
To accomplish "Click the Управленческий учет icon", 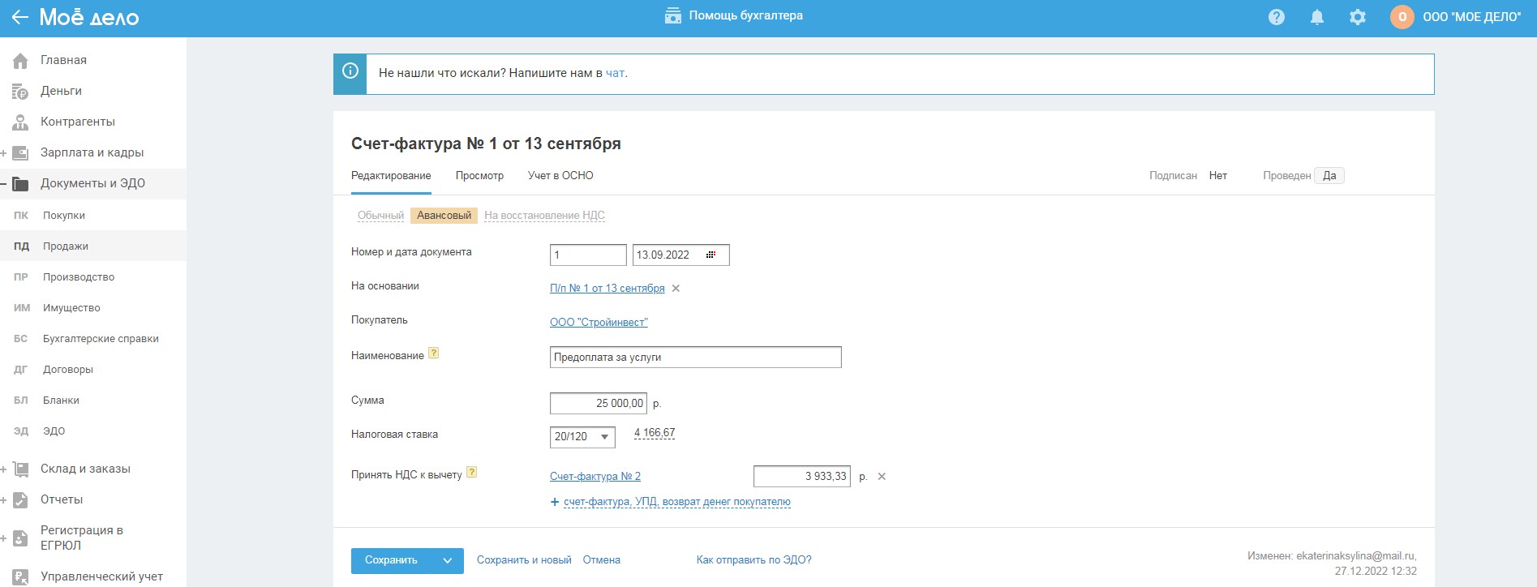I will pos(20,576).
